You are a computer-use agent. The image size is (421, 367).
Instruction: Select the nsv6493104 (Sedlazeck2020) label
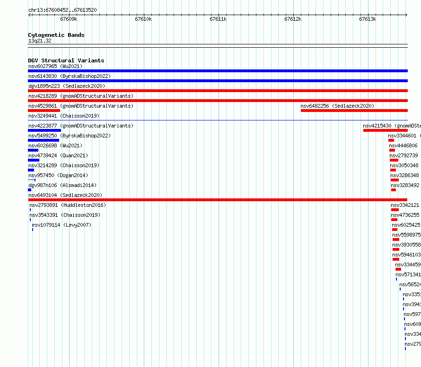tap(65, 195)
